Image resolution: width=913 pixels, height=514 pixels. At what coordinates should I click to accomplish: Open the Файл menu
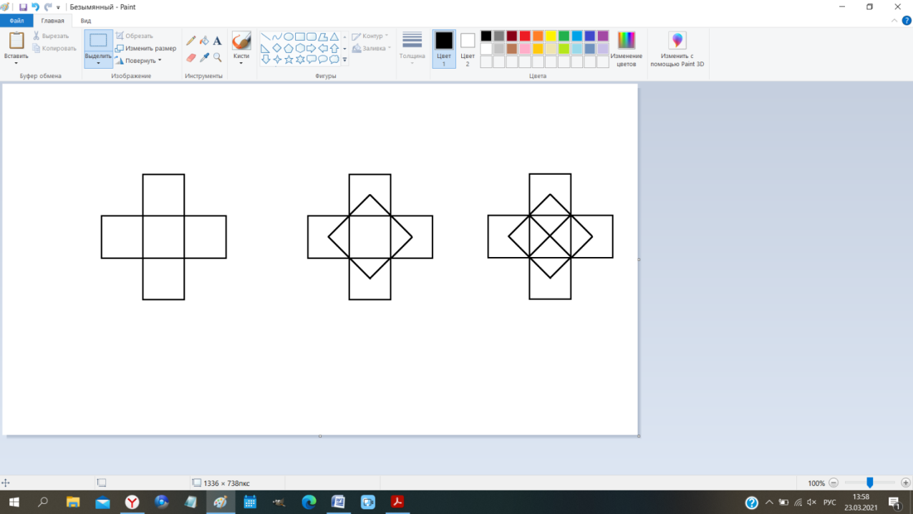tap(16, 21)
